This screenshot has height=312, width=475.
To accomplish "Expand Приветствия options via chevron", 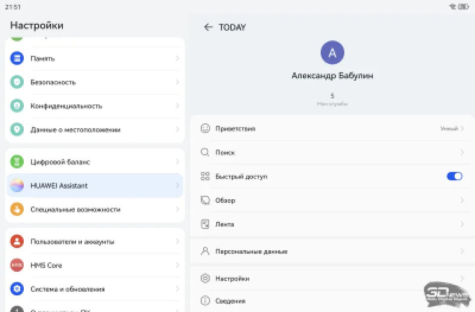I will point(462,128).
